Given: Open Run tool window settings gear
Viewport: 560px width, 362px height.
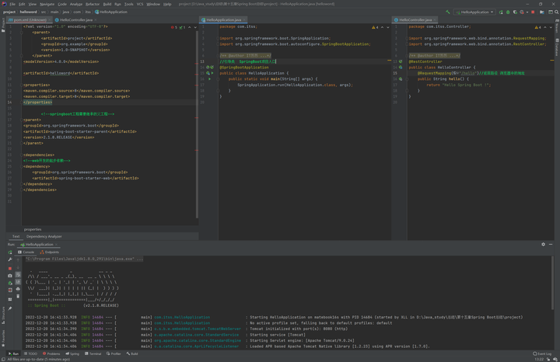Looking at the screenshot, I should tap(543, 244).
